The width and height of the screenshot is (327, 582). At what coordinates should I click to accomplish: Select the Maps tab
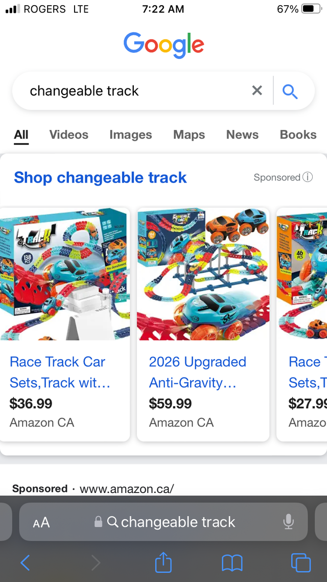[x=189, y=135]
